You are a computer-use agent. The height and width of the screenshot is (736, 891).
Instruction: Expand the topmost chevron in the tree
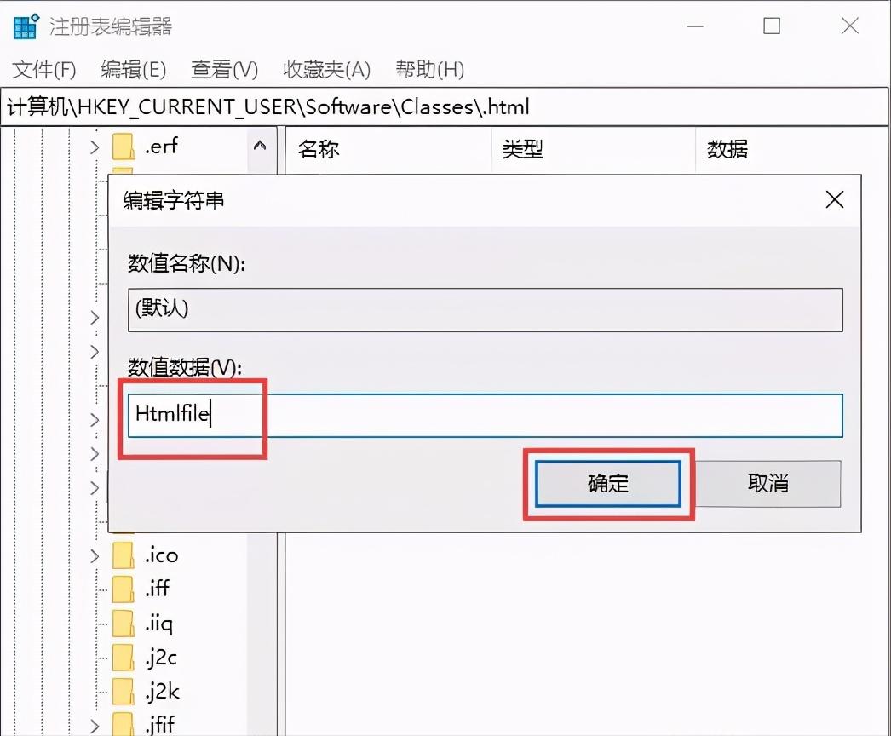[x=94, y=147]
